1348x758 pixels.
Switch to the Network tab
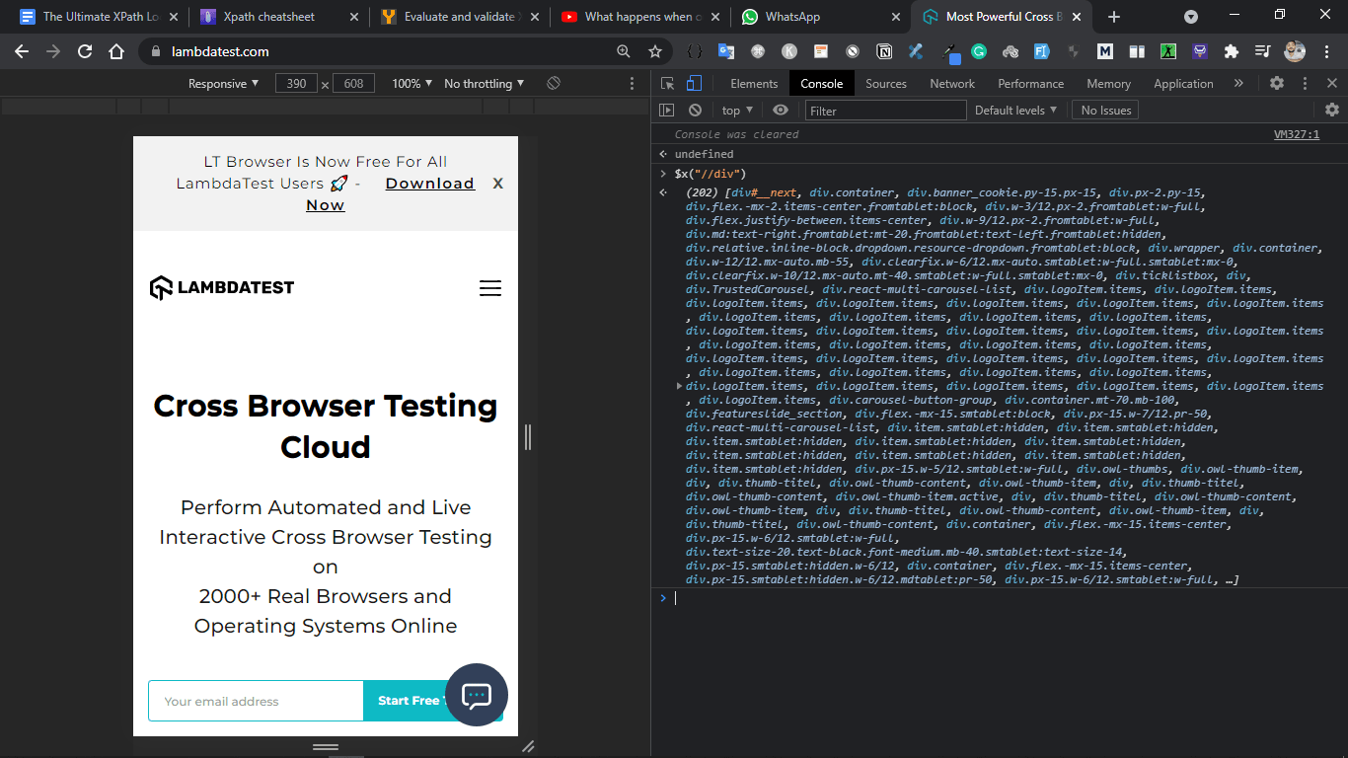coord(951,84)
